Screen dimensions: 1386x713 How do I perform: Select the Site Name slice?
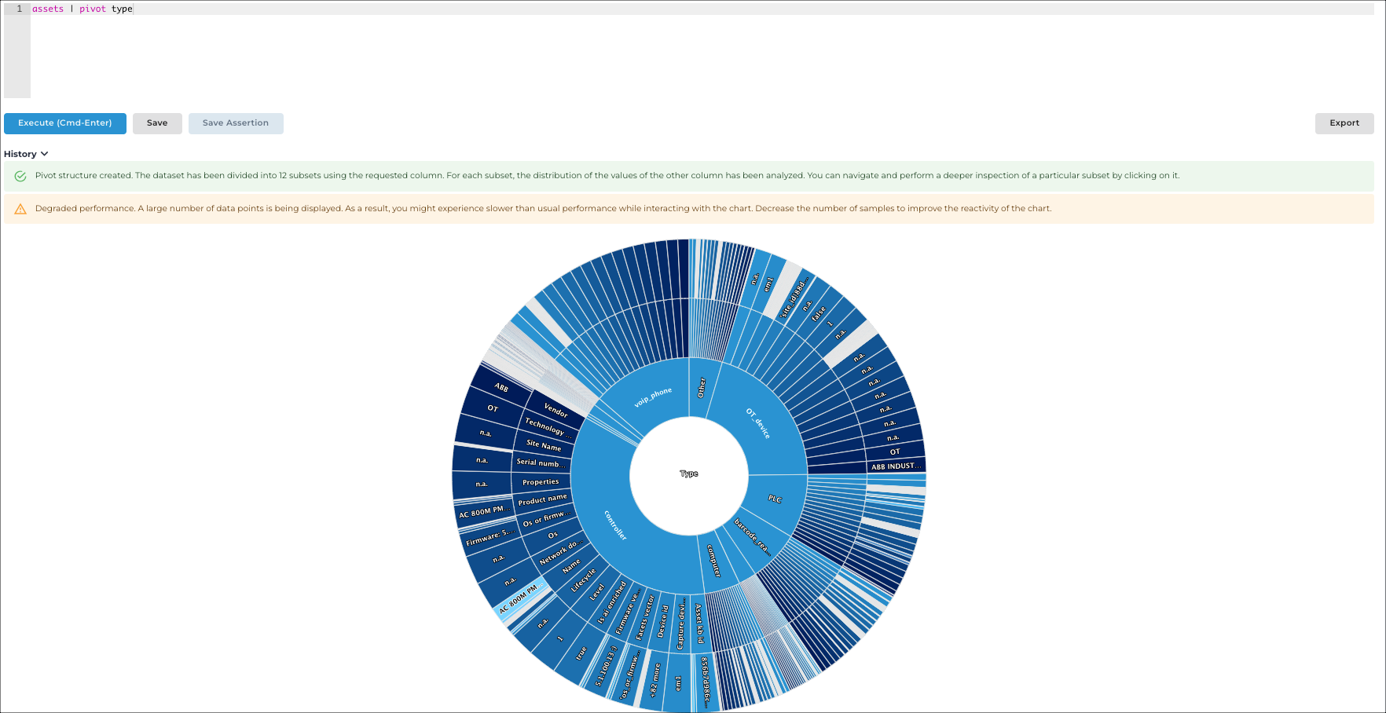(544, 444)
